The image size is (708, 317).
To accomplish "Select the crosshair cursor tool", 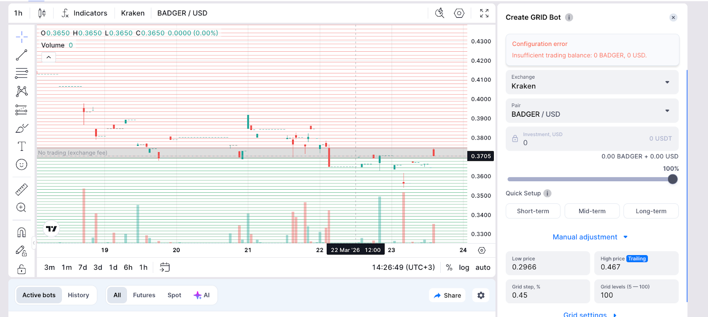I will click(22, 37).
